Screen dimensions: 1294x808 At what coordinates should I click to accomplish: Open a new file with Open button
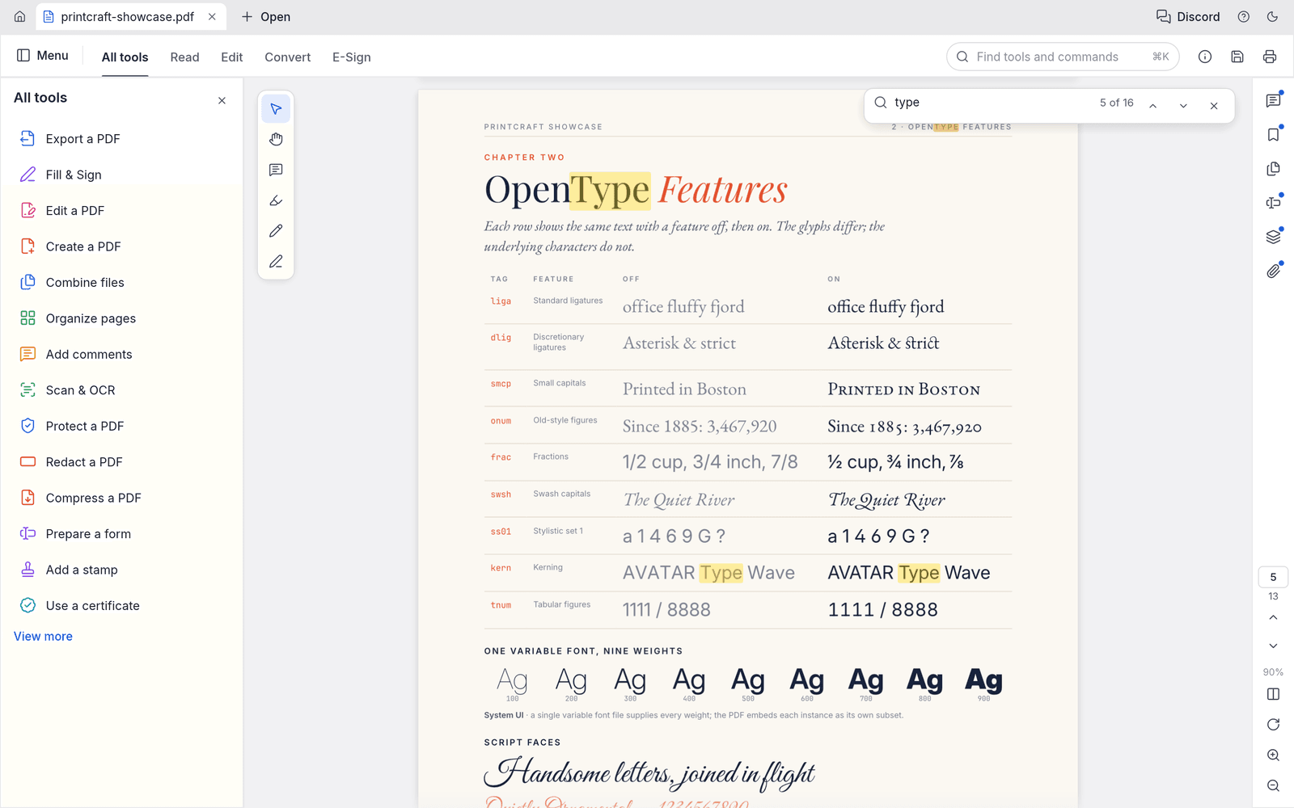point(266,17)
